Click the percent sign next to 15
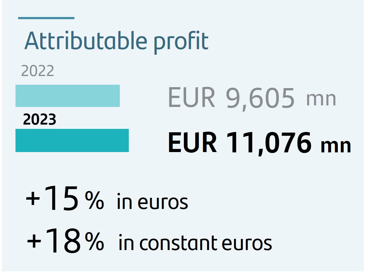The image size is (366, 276). (x=94, y=200)
